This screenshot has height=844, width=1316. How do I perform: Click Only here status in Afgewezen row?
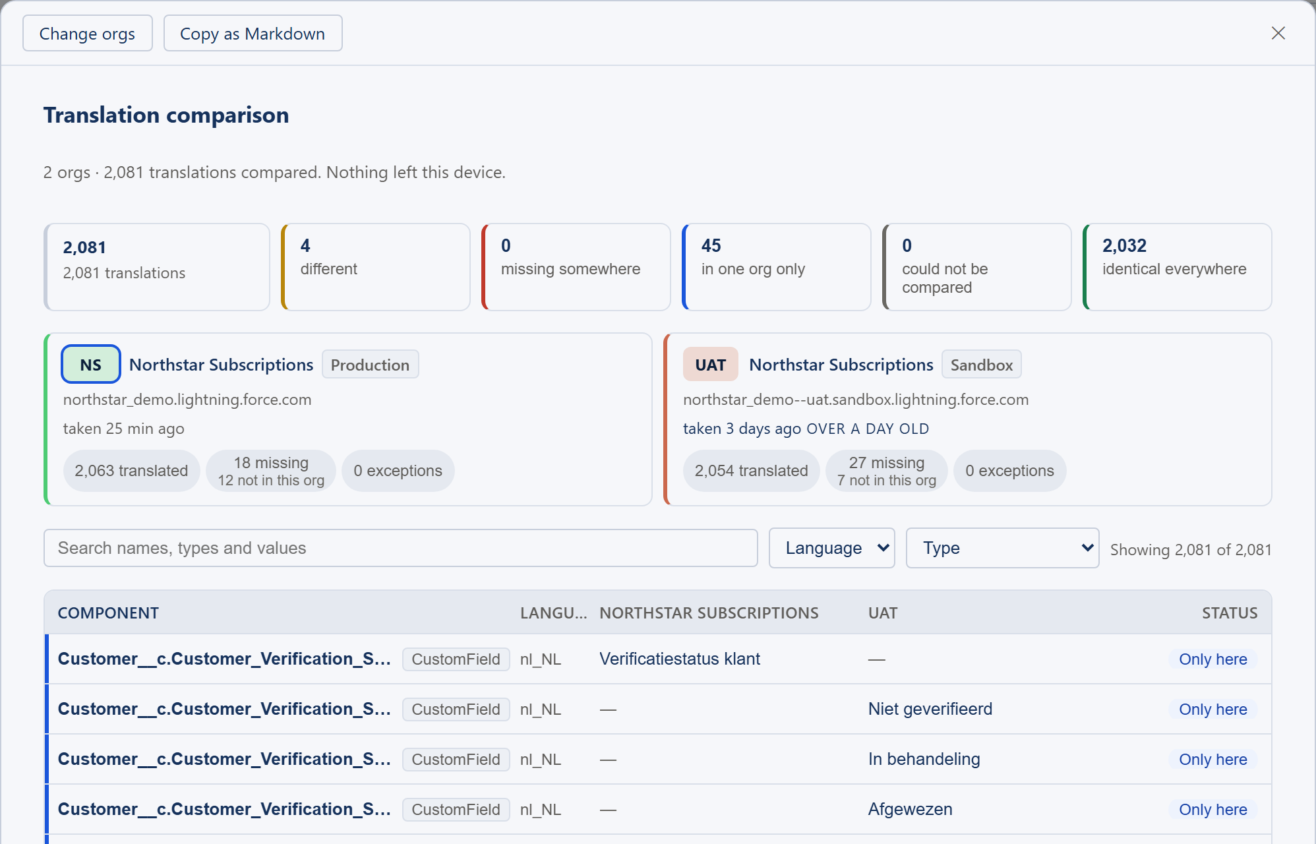[1213, 809]
